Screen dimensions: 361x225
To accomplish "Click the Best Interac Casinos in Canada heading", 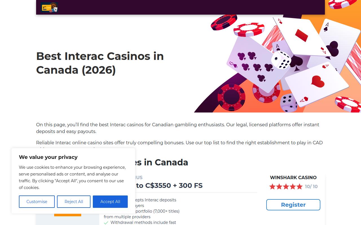I will pyautogui.click(x=100, y=63).
